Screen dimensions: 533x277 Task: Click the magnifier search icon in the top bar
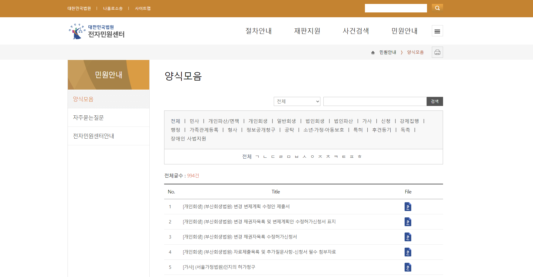[437, 8]
